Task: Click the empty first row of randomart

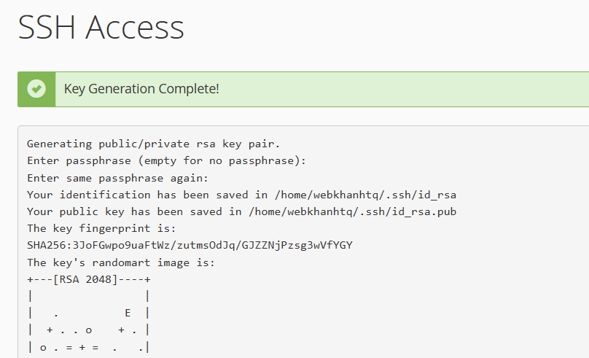Action: 88,296
